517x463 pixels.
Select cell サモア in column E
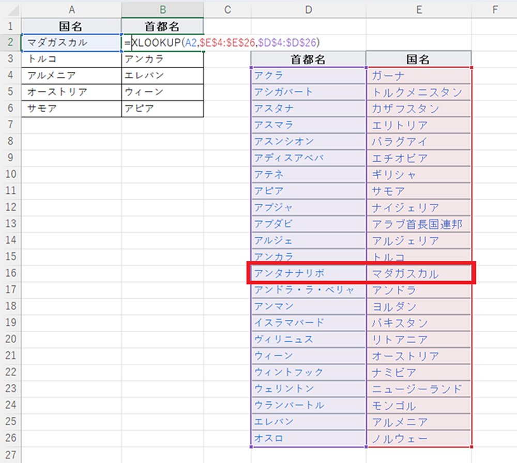click(419, 191)
